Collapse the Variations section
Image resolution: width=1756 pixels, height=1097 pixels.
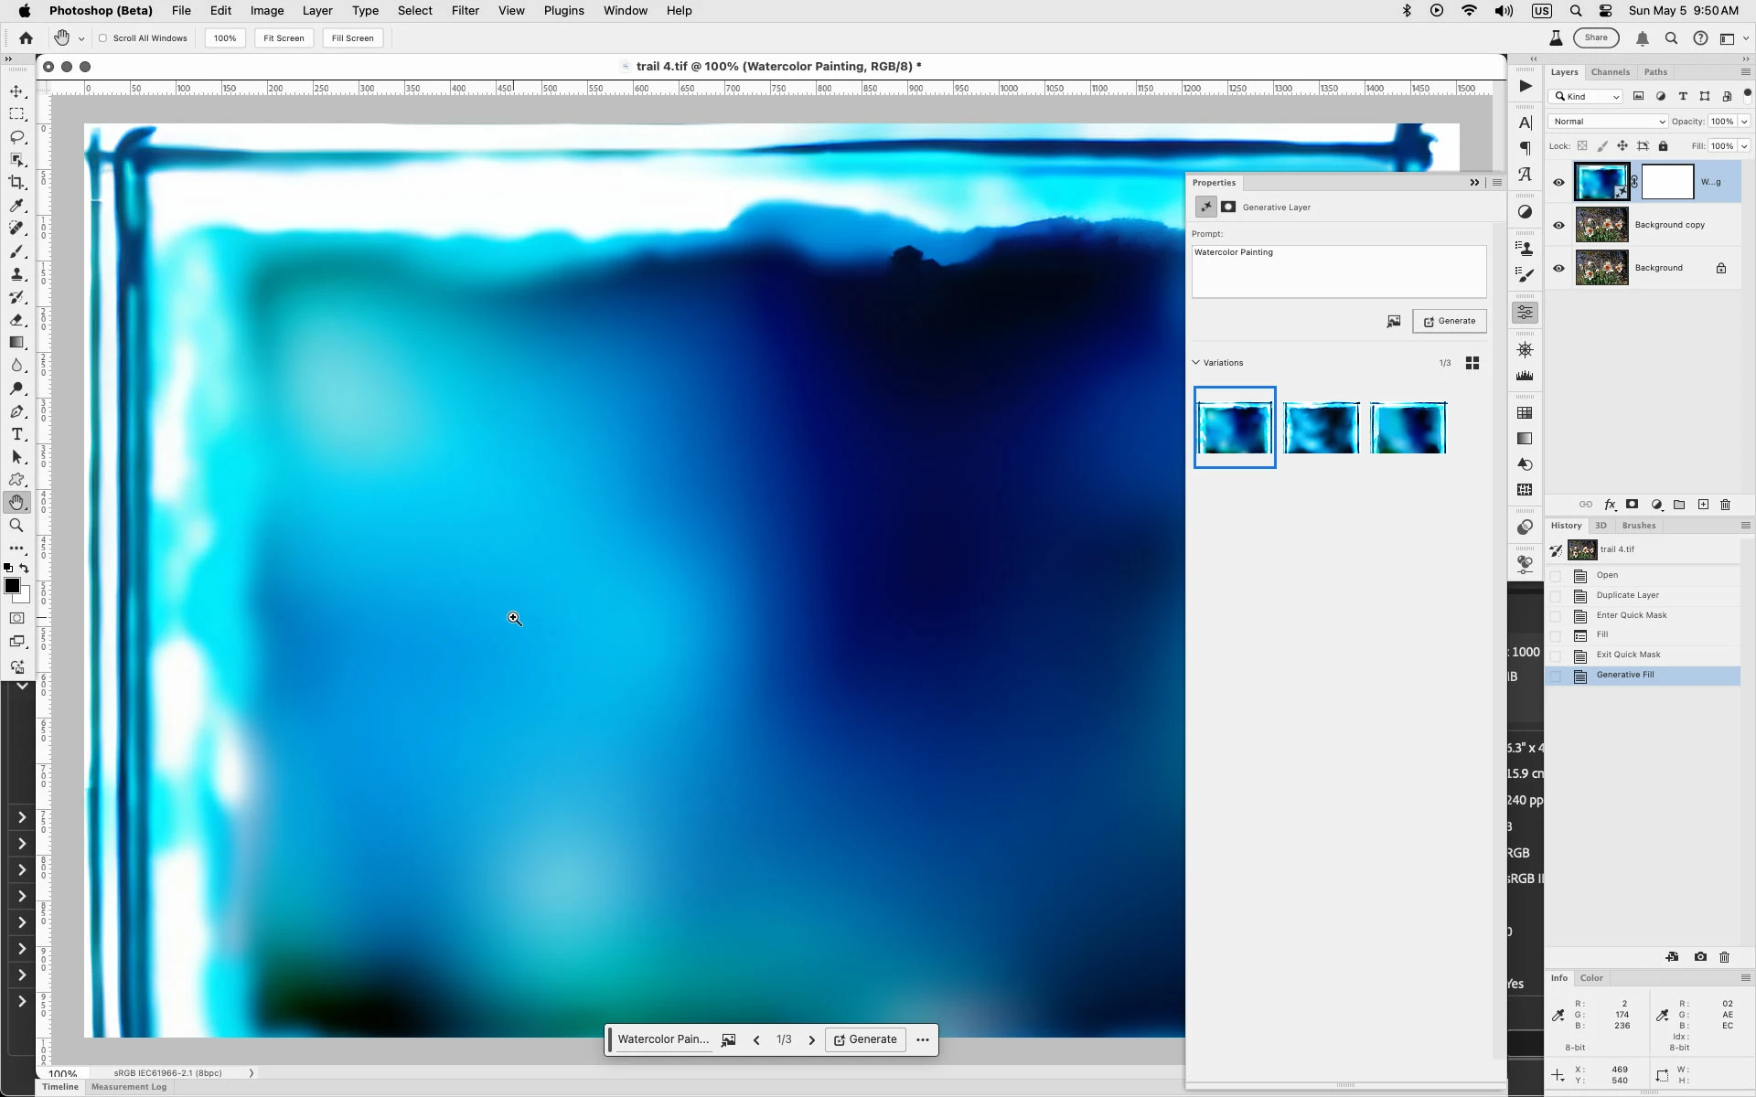[x=1196, y=363]
